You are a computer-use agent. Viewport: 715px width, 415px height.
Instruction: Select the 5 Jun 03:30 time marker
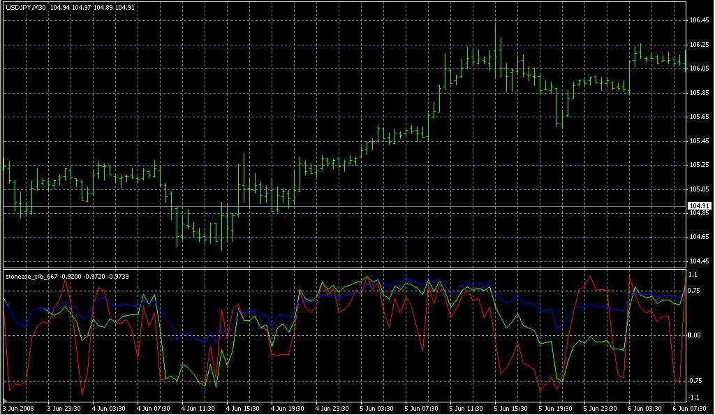[x=378, y=408]
